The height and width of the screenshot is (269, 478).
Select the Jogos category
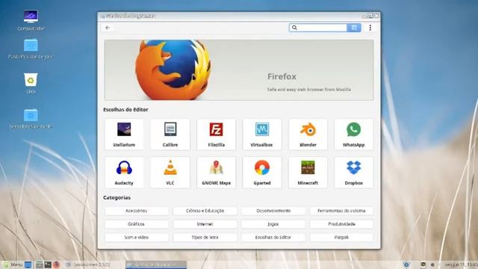click(x=273, y=224)
